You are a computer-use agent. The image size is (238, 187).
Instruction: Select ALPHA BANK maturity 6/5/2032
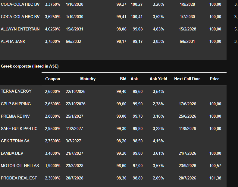click(x=74, y=41)
